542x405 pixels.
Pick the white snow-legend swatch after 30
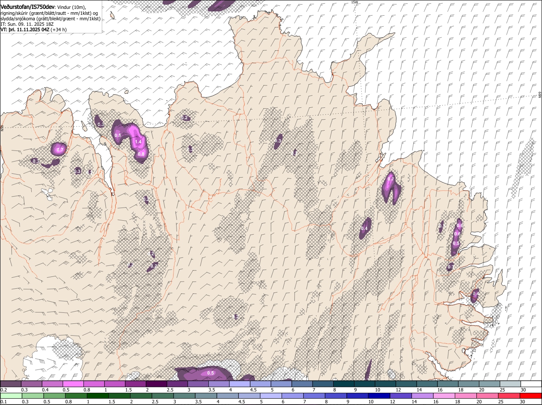click(531, 384)
